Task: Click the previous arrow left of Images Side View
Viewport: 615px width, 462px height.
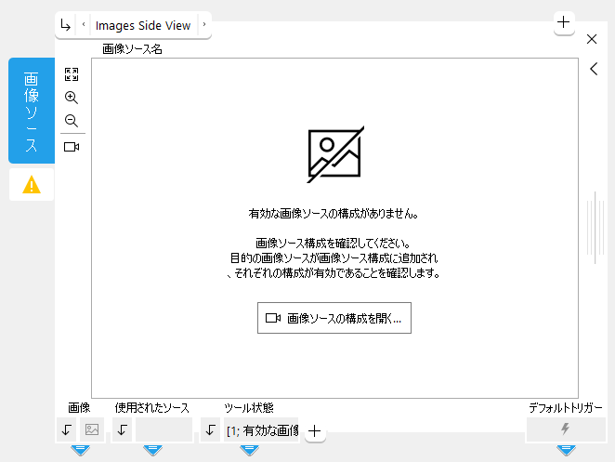Action: [83, 25]
